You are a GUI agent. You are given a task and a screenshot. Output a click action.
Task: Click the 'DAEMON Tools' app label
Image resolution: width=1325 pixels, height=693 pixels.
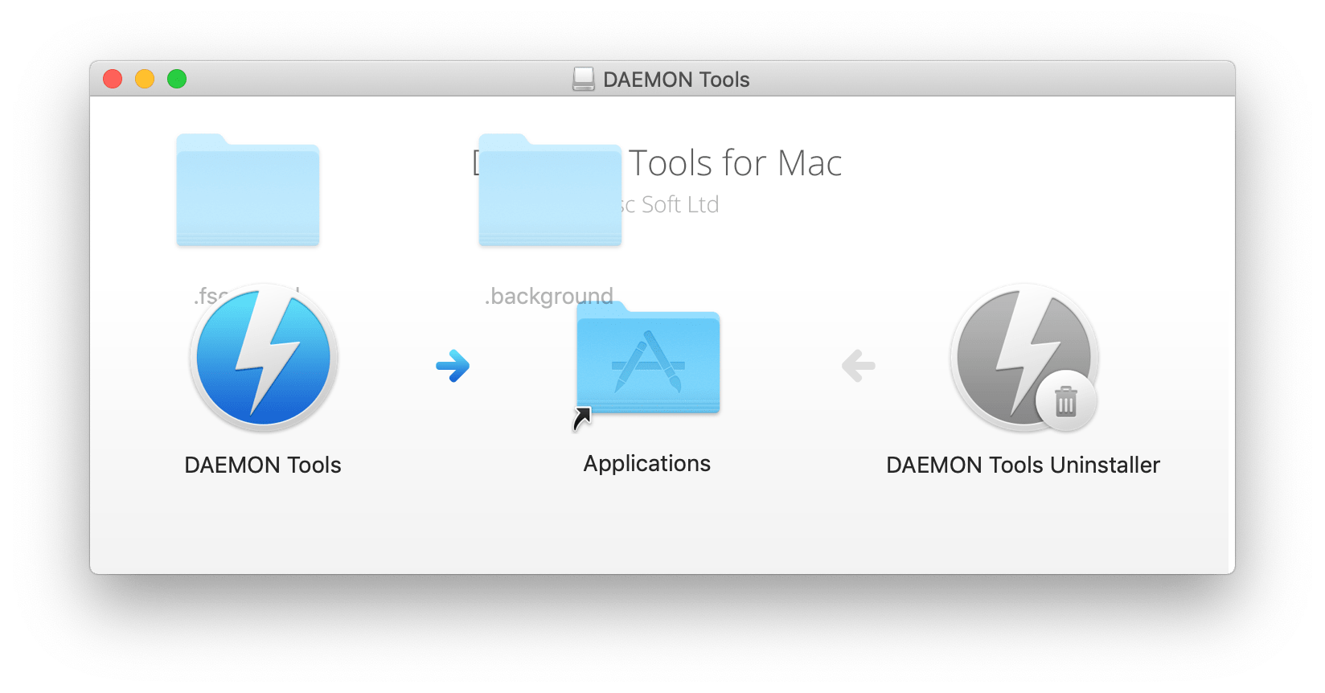click(263, 465)
